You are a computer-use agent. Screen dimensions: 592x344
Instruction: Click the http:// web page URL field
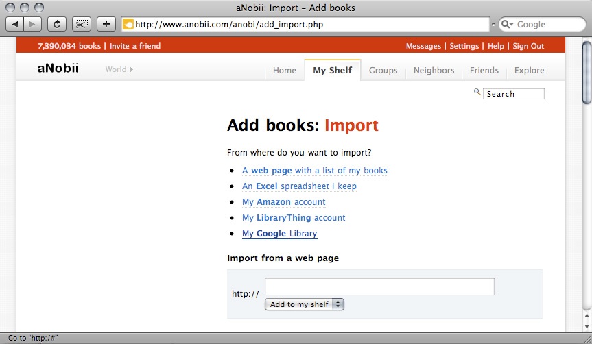pyautogui.click(x=379, y=286)
